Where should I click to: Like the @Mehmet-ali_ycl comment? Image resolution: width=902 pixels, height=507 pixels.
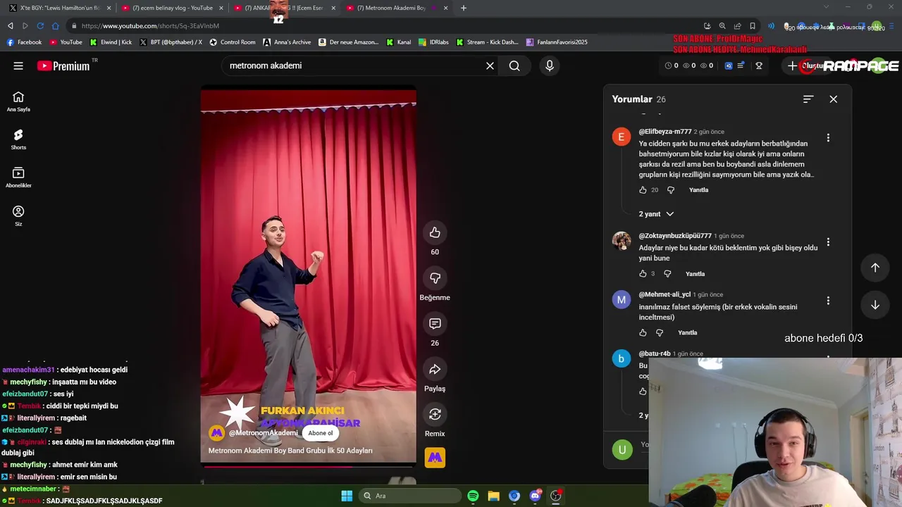(643, 332)
